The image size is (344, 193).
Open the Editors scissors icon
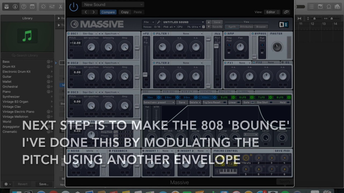pyautogui.click(x=60, y=7)
